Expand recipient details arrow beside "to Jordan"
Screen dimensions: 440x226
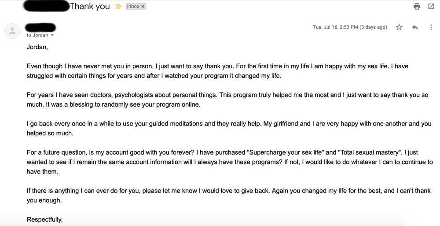pos(52,35)
